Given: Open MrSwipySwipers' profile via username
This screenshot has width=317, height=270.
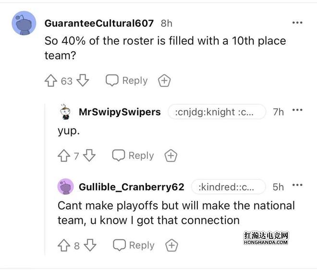Looking at the screenshot, I should pos(120,112).
